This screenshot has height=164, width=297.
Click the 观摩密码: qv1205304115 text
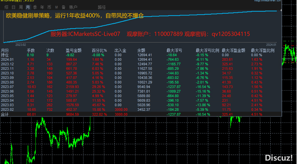point(217,34)
